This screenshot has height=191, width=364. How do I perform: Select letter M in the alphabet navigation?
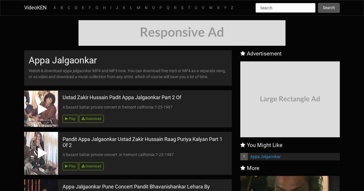tap(138, 8)
